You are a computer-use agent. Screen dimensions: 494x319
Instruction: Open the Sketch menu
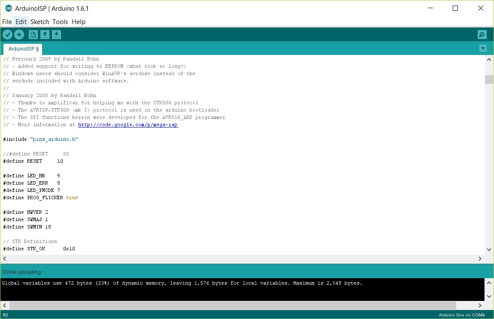coord(40,22)
